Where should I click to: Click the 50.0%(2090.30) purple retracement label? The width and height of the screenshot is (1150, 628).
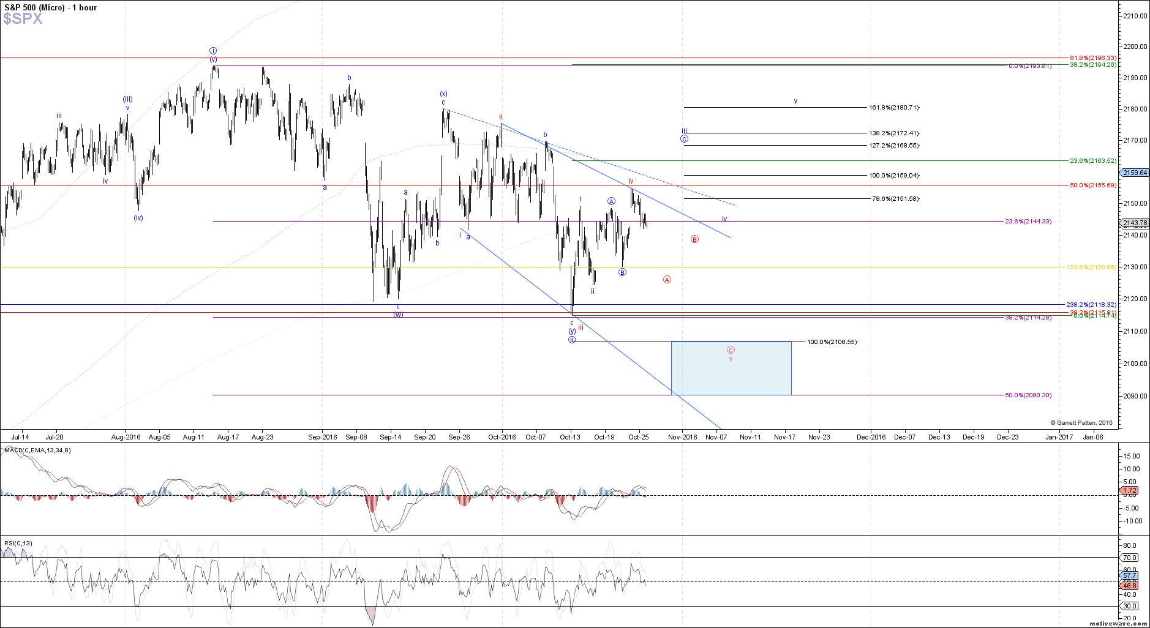(1028, 395)
